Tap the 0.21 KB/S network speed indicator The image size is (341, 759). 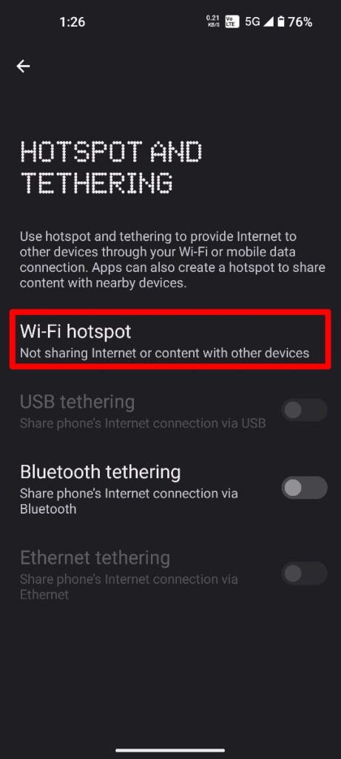tap(213, 21)
